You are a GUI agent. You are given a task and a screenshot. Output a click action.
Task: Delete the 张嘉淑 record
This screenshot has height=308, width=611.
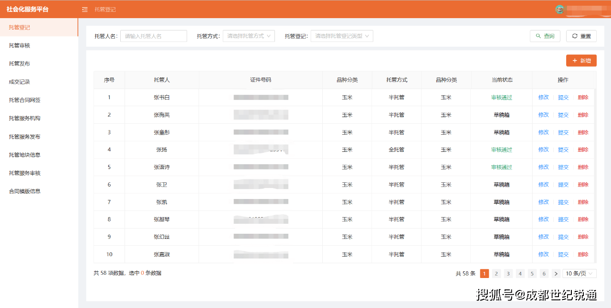click(583, 255)
